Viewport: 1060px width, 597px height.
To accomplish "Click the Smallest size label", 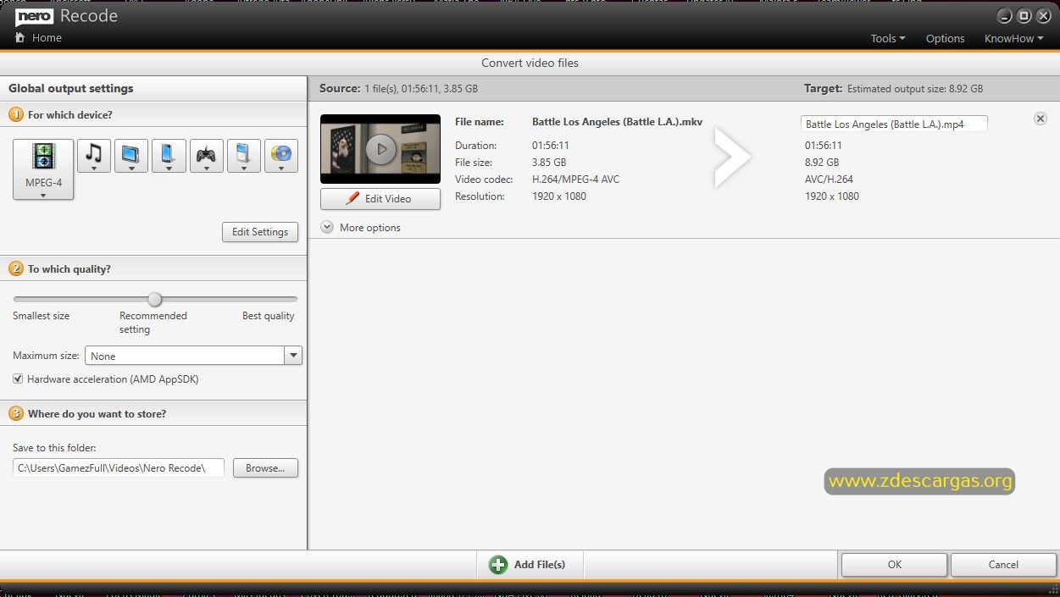I will pos(42,316).
